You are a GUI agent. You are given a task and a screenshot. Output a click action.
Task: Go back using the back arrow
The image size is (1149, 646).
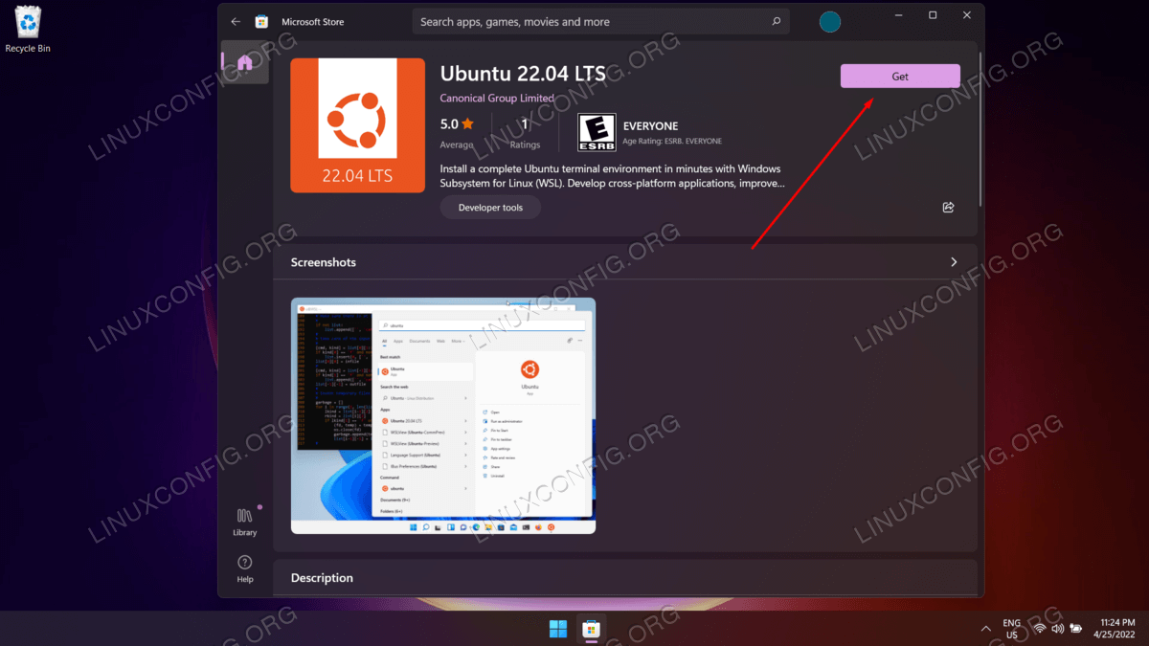pyautogui.click(x=236, y=21)
